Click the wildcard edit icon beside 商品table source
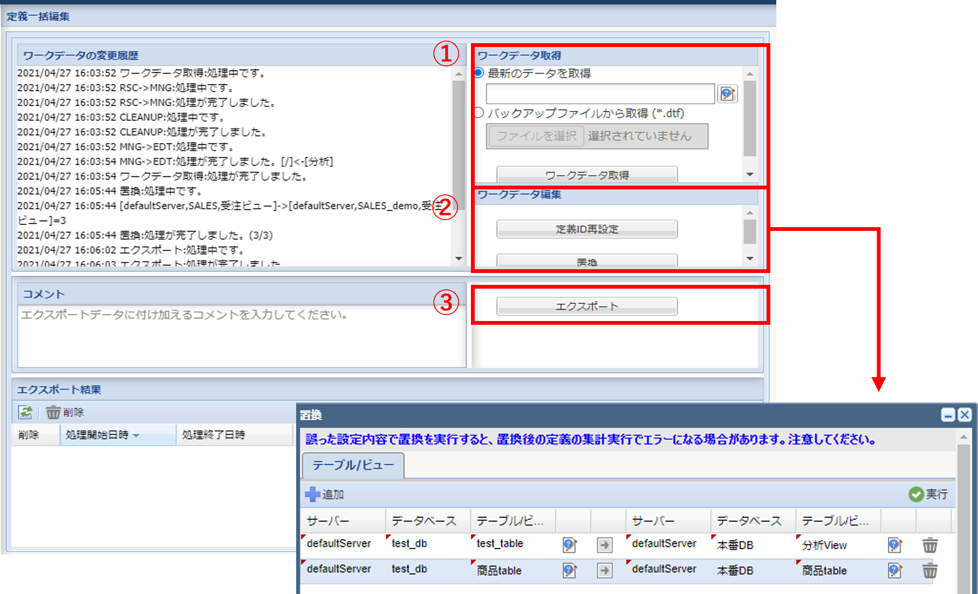Viewport: 978px width, 594px height. click(x=569, y=571)
